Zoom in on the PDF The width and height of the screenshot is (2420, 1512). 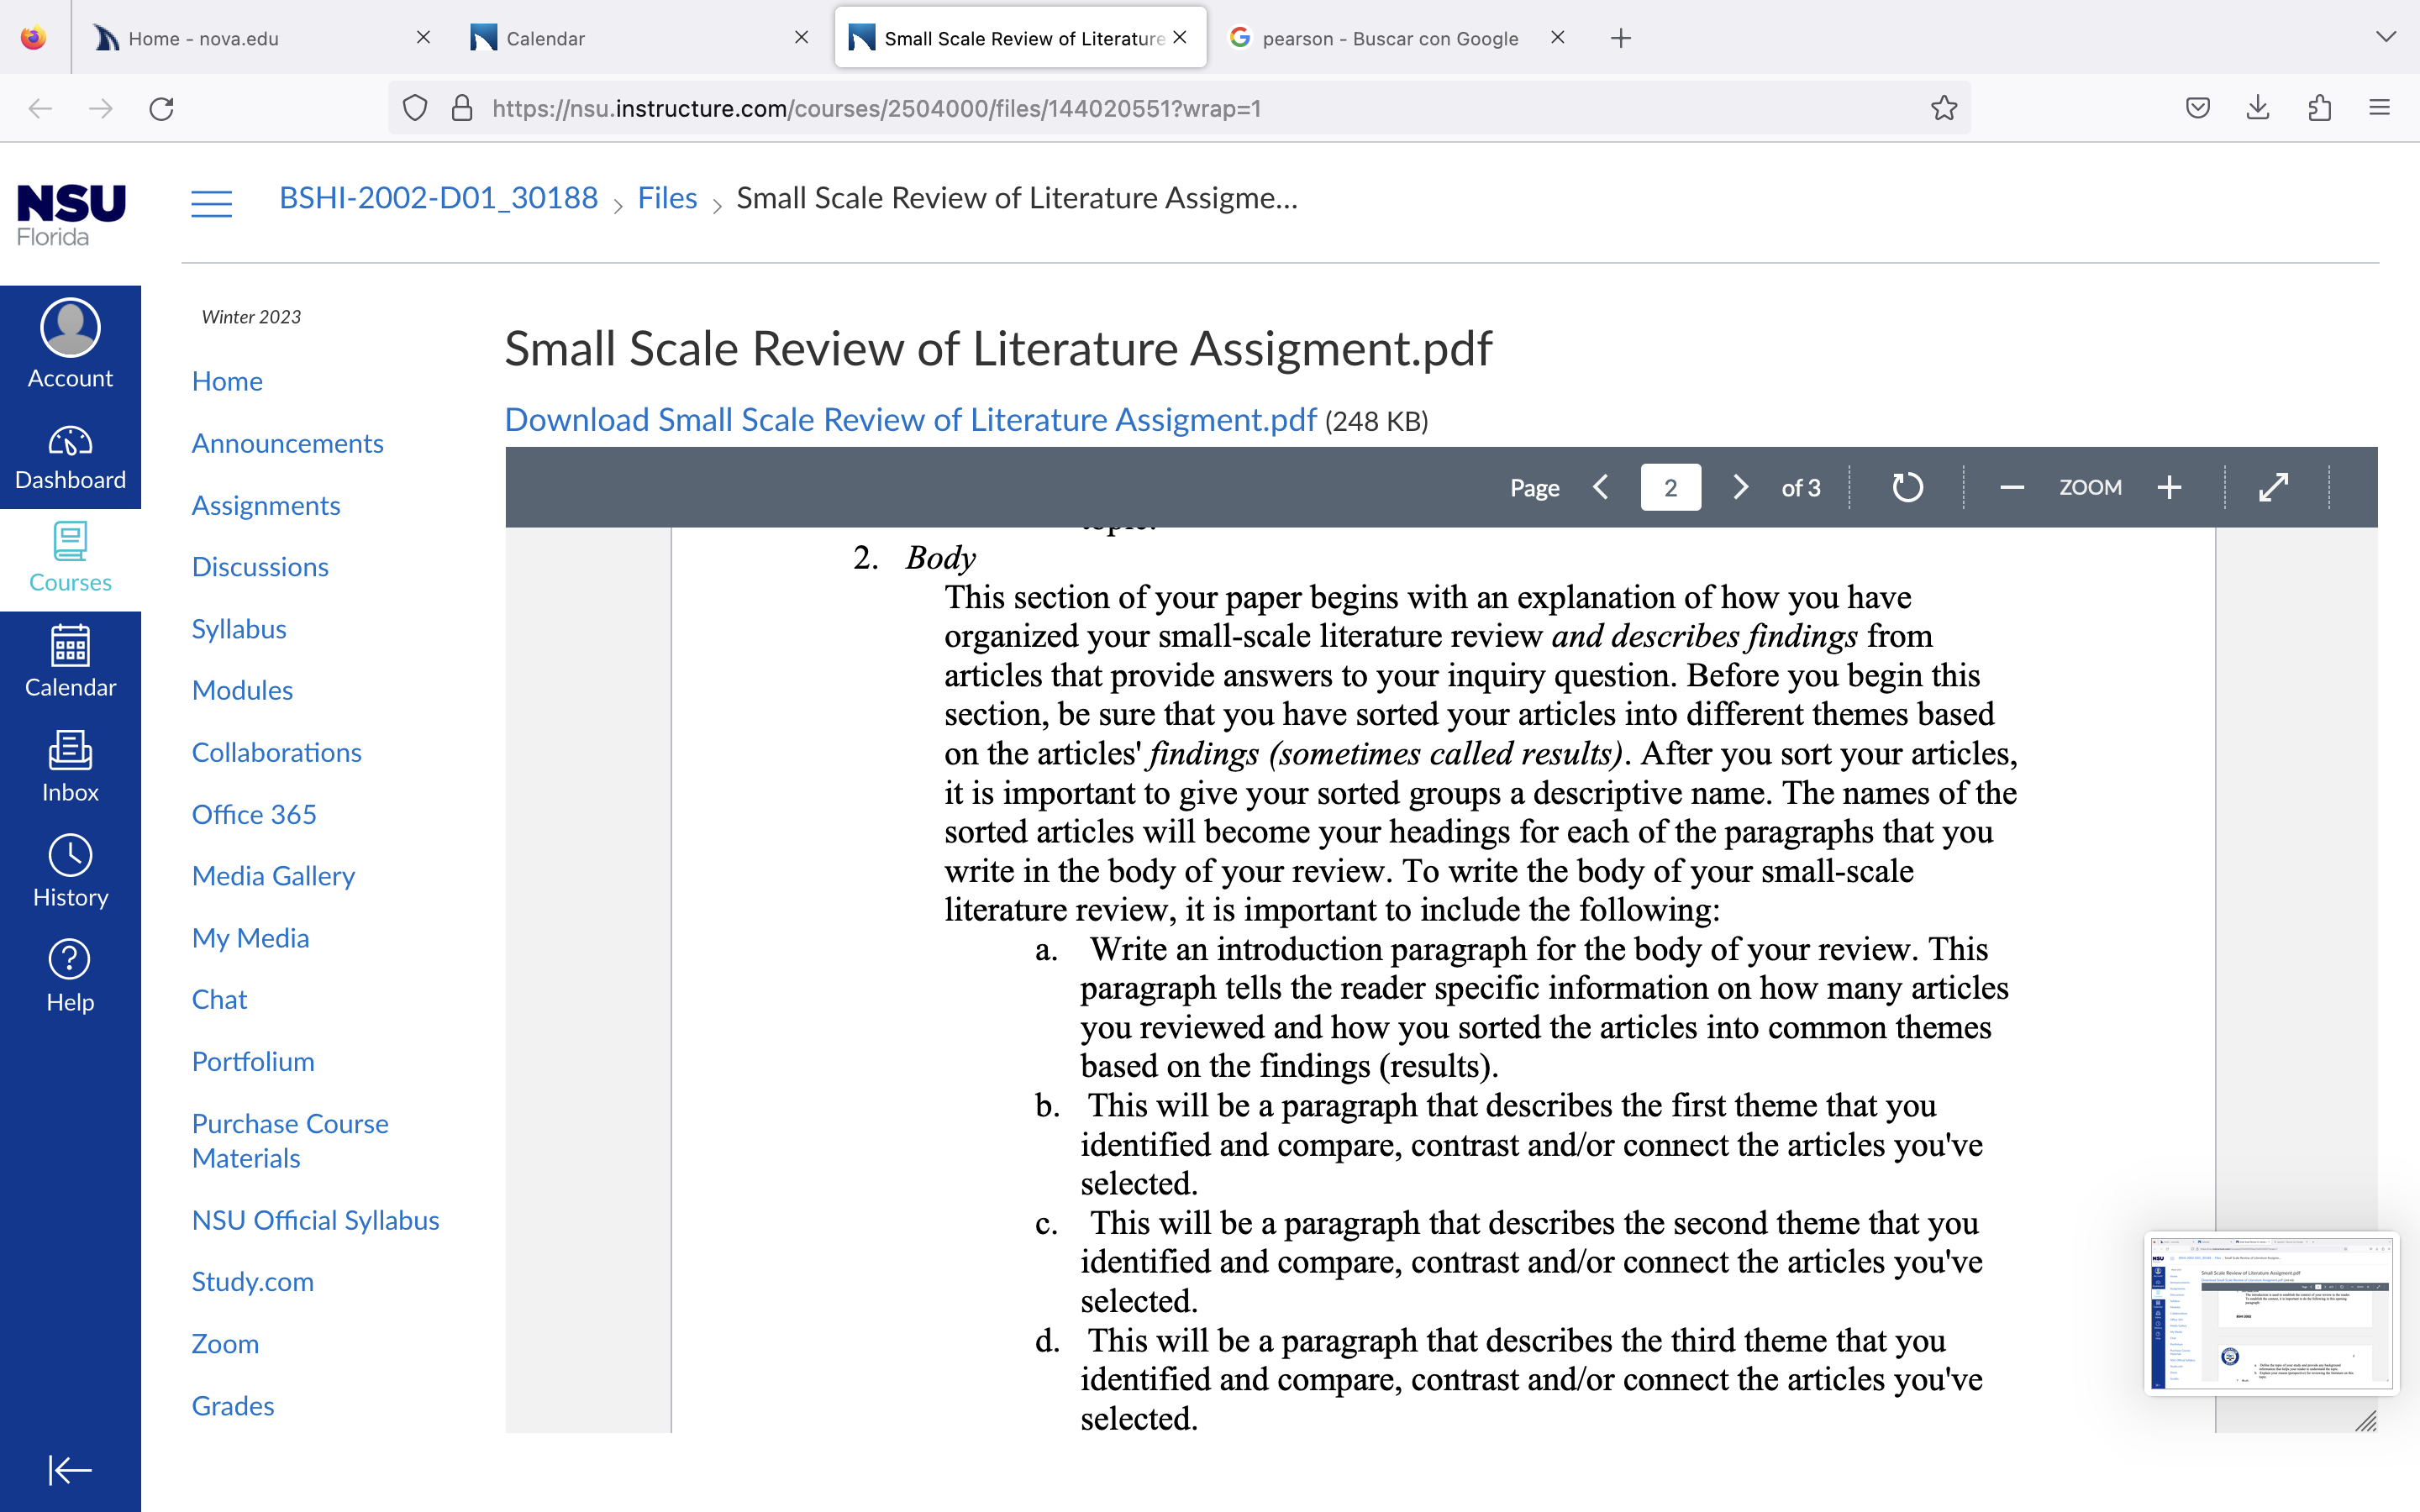coord(2169,487)
